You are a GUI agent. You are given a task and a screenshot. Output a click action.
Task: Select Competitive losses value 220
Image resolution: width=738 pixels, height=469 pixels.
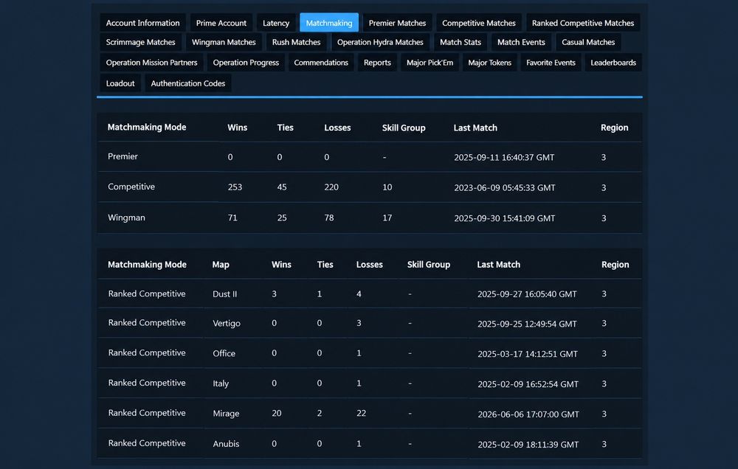[331, 187]
